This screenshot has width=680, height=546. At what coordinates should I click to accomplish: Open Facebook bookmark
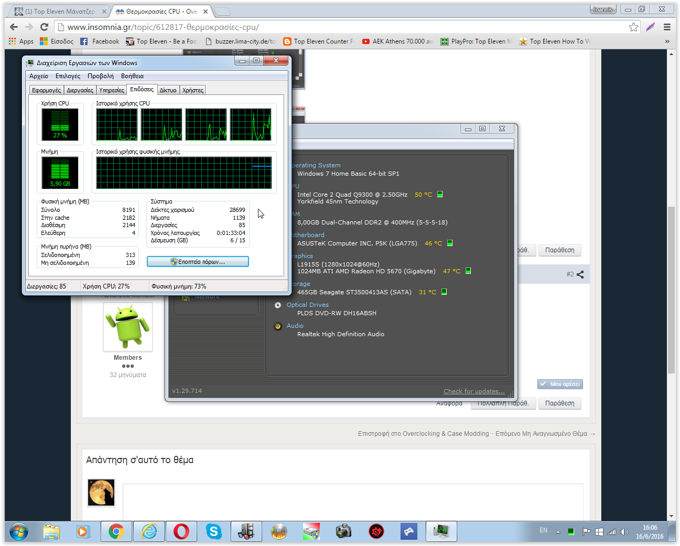pos(100,41)
